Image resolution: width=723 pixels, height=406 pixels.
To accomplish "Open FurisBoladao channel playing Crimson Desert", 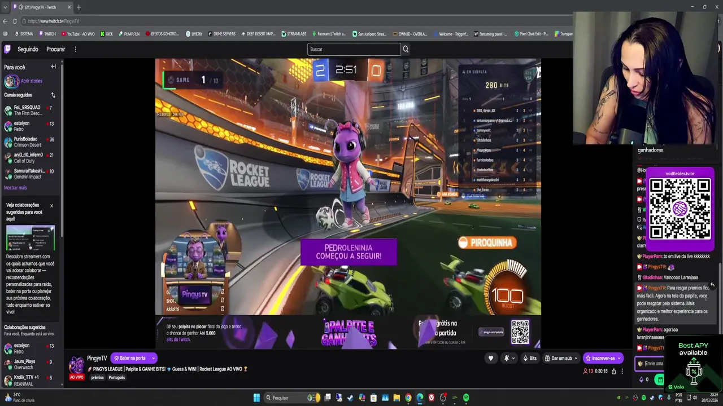I will (x=29, y=142).
